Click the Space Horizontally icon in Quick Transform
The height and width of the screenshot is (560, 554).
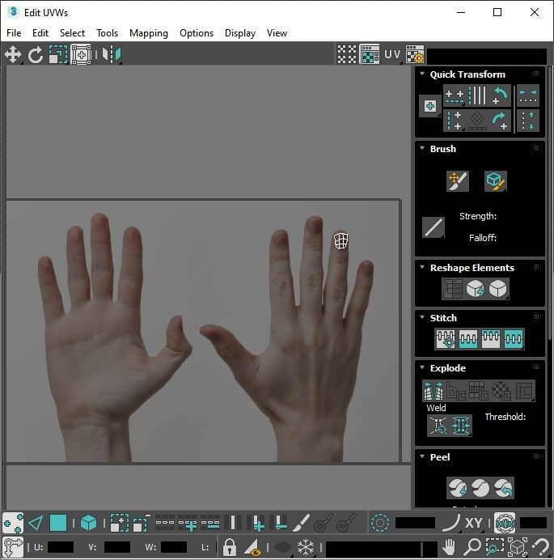click(528, 95)
